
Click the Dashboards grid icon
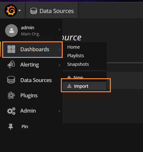click(11, 49)
